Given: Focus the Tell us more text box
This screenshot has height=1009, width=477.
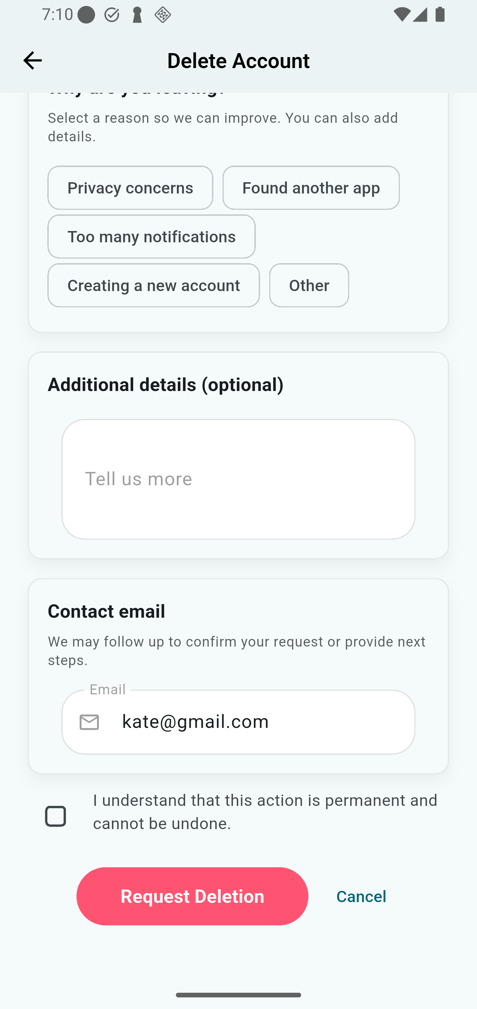Looking at the screenshot, I should point(238,479).
